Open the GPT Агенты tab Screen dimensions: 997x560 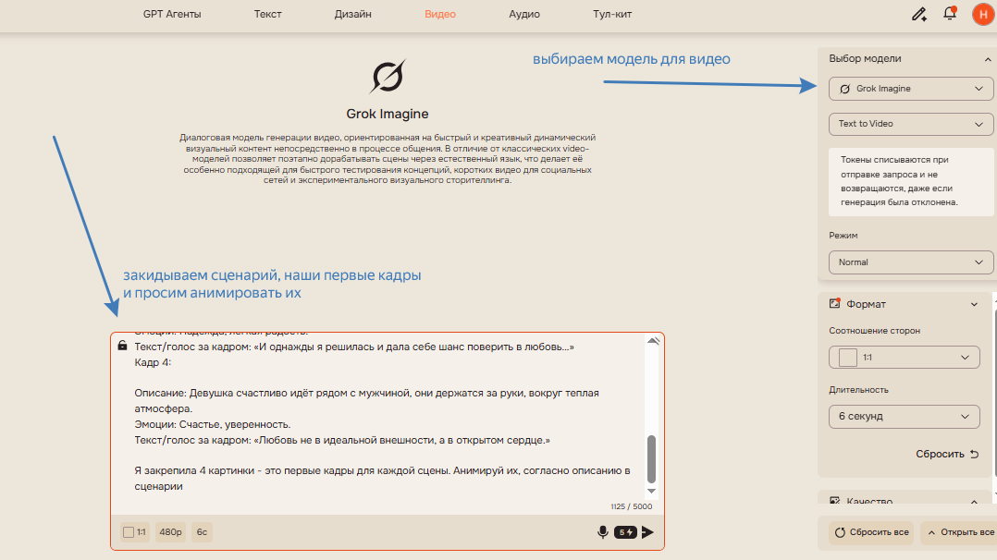click(172, 14)
